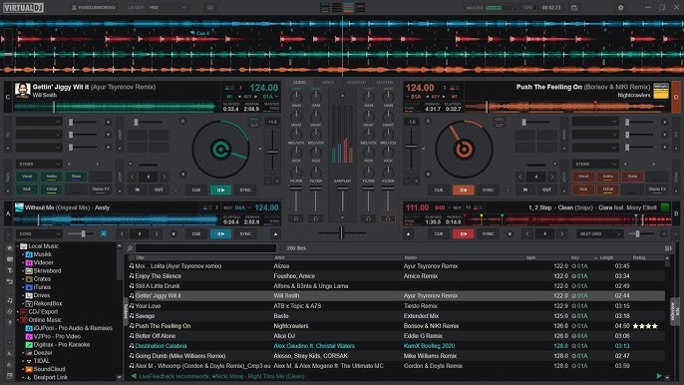Click the crossfader

(342, 233)
